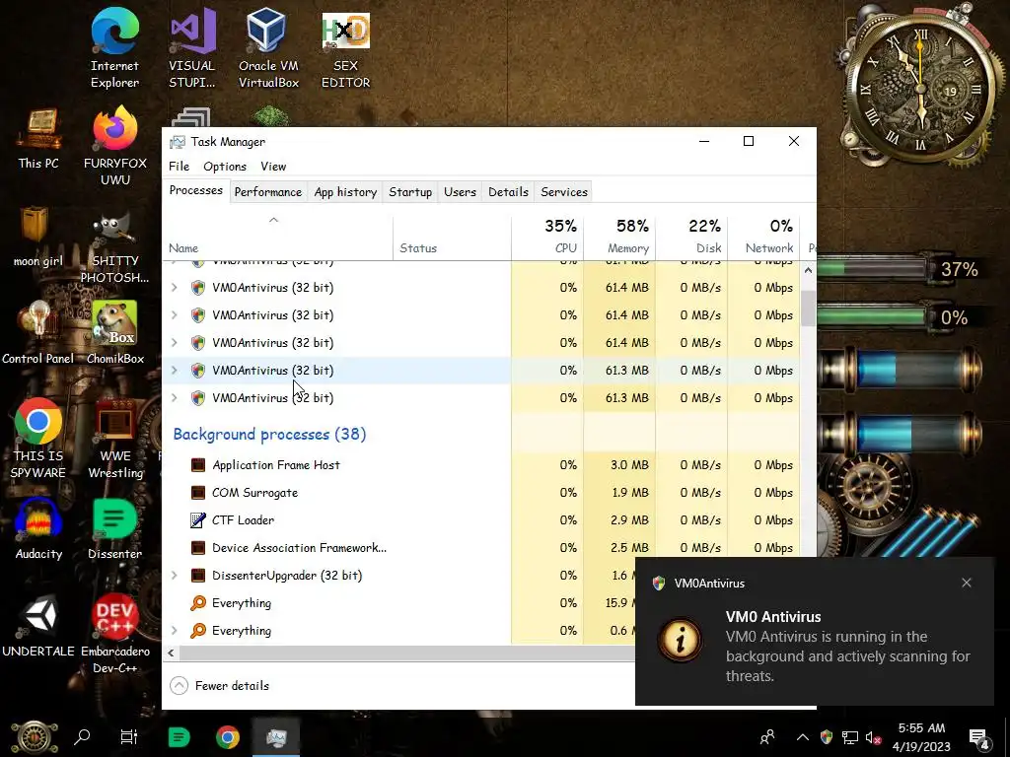Viewport: 1010px width, 757px height.
Task: Open Task View on the taskbar
Action: pos(129,737)
